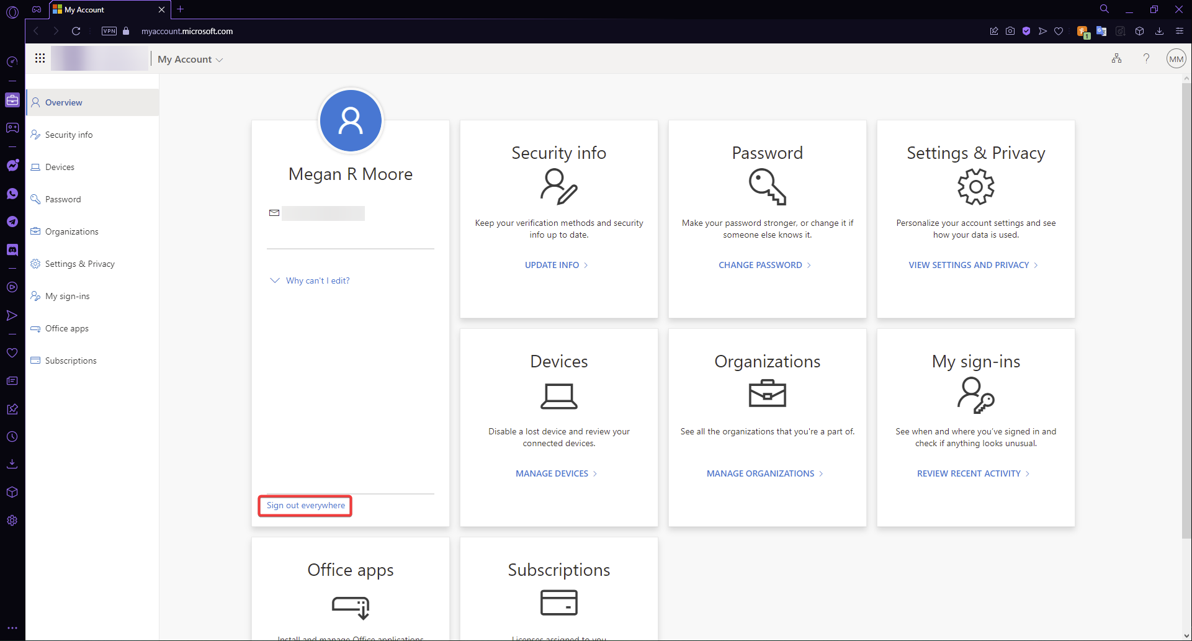
Task: Click the vertical page scrollbar
Action: [1186, 310]
